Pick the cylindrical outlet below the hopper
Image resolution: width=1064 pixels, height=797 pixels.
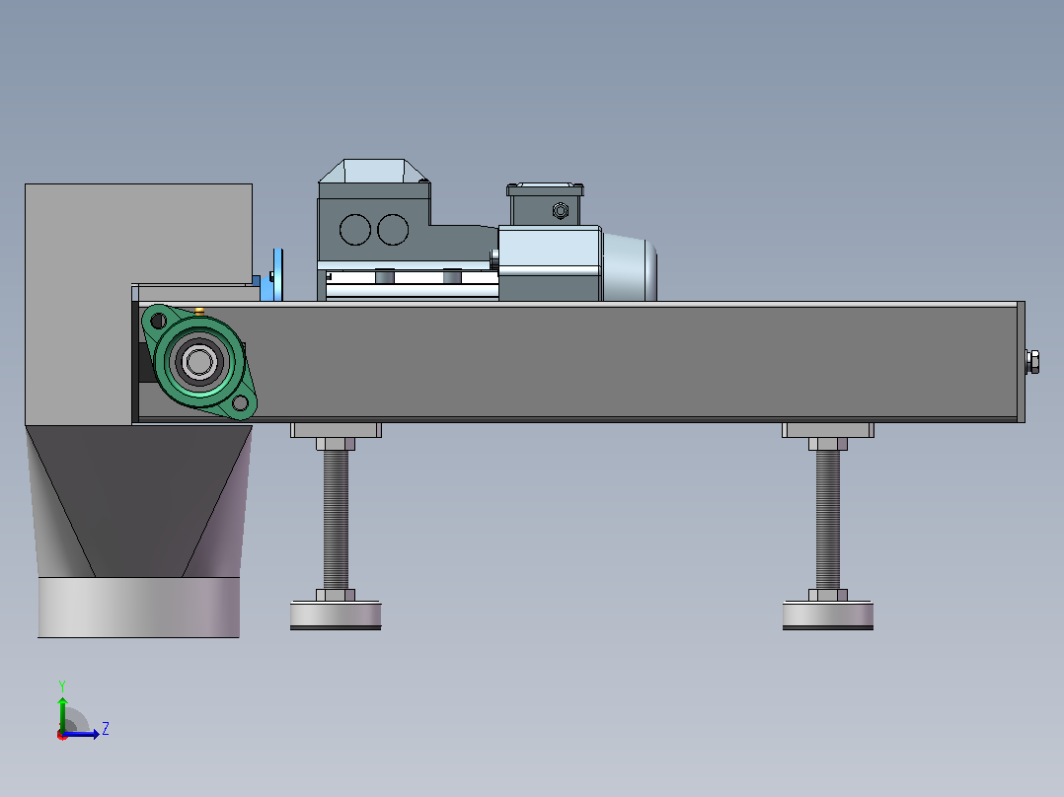[138, 608]
